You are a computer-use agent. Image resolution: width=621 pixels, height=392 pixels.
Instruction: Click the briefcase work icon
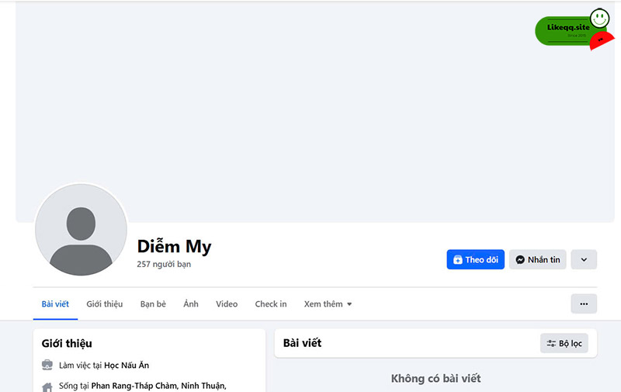(x=47, y=365)
